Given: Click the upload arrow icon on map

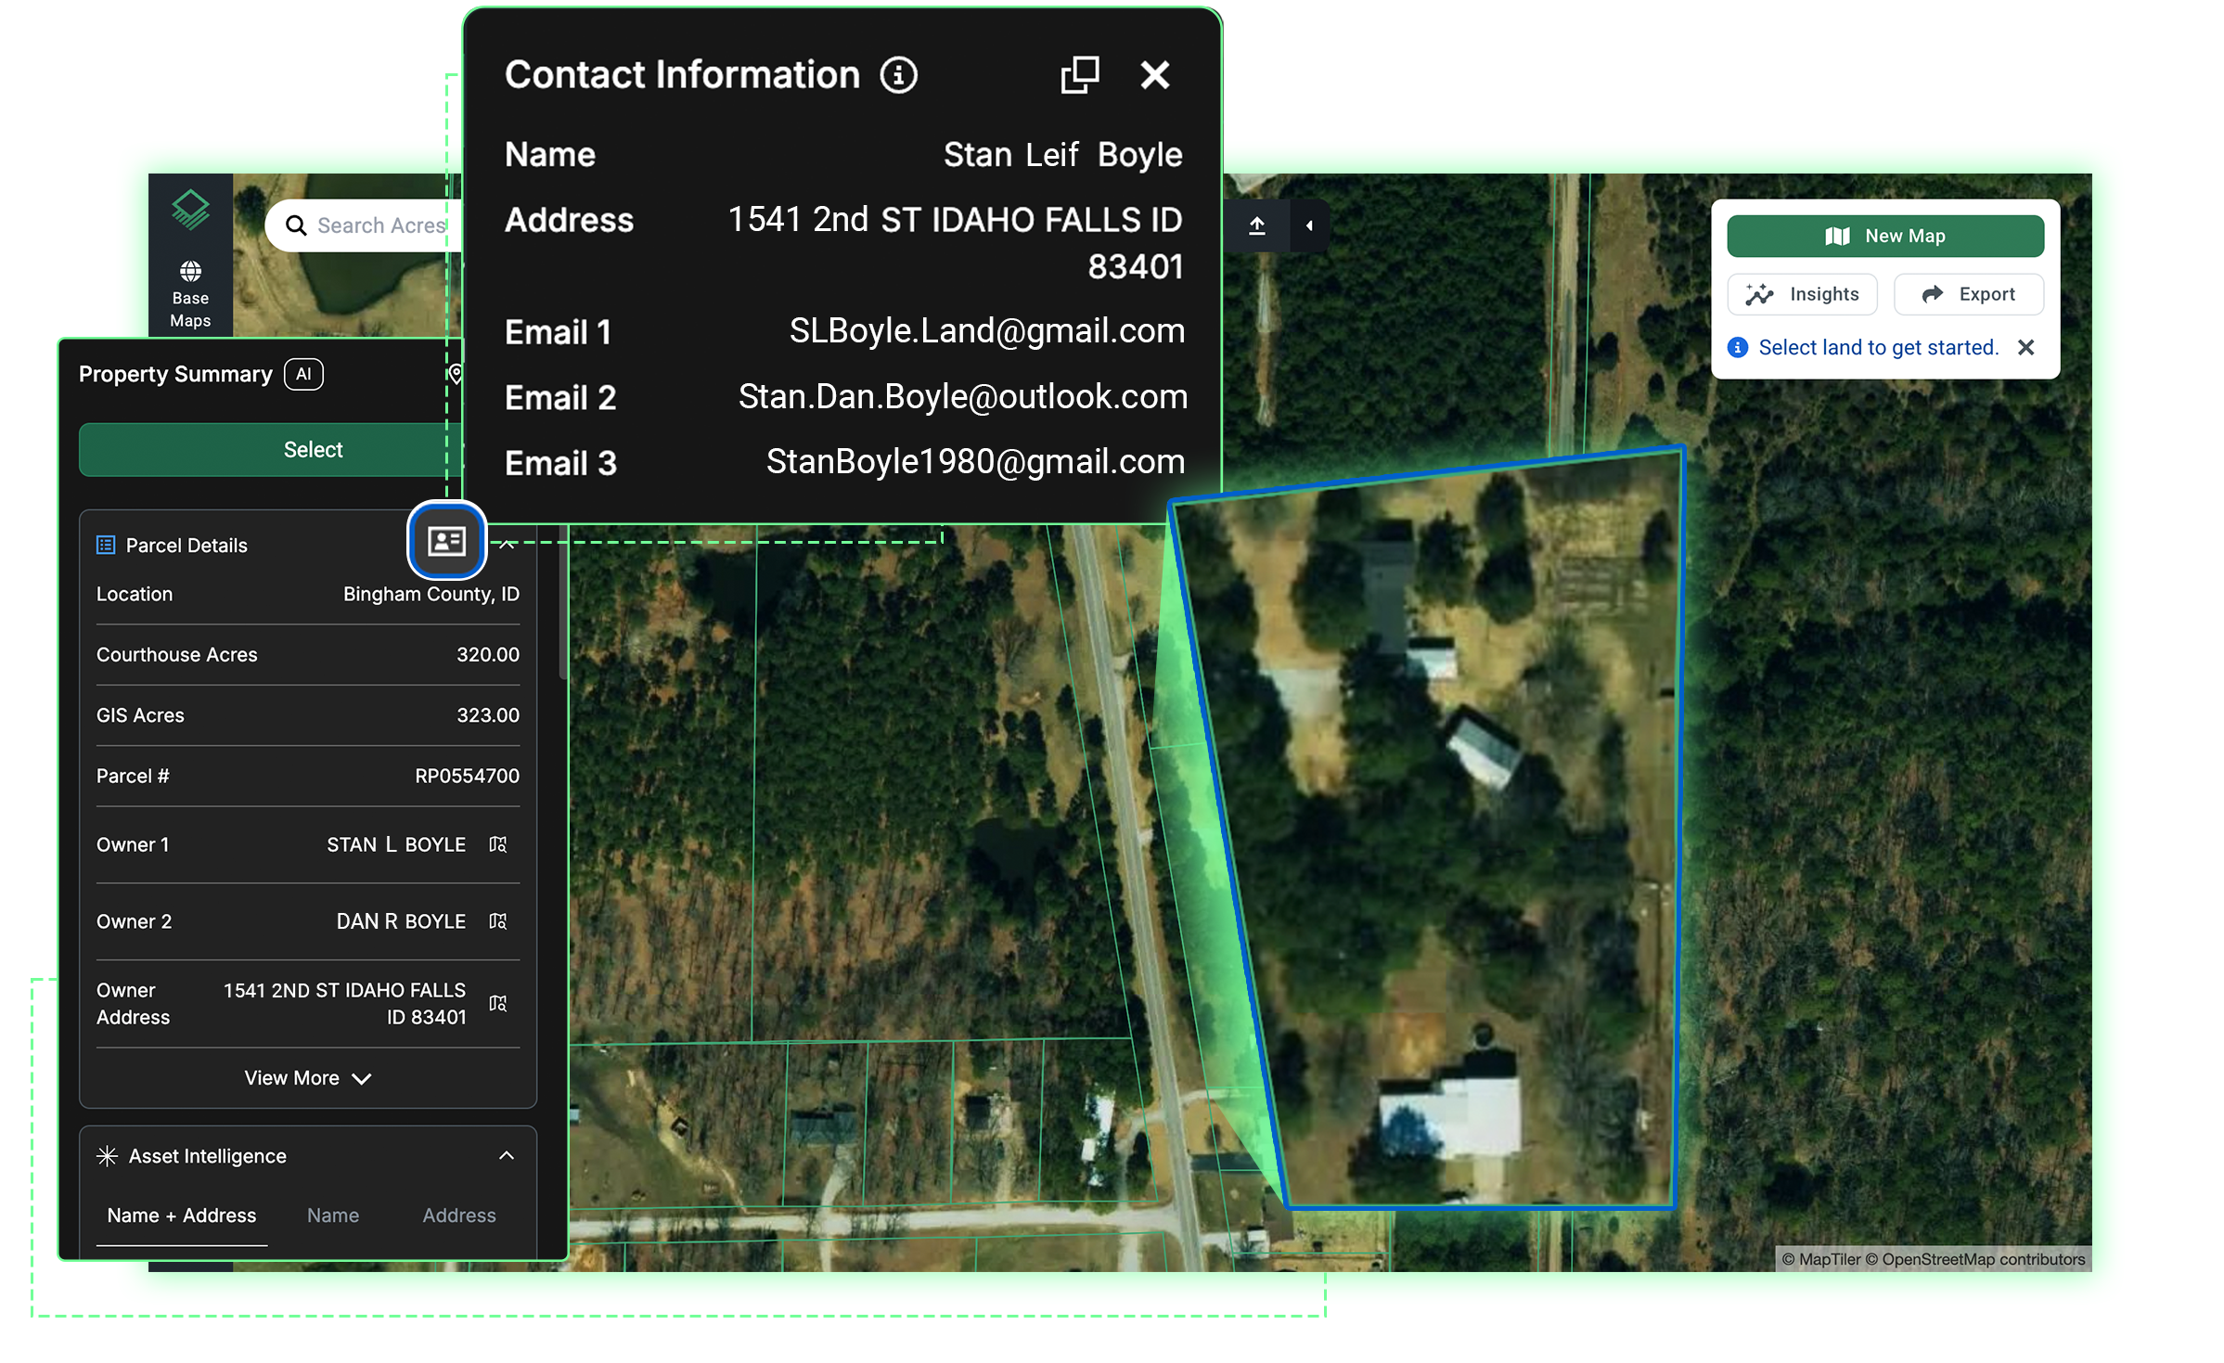Looking at the screenshot, I should (x=1257, y=225).
